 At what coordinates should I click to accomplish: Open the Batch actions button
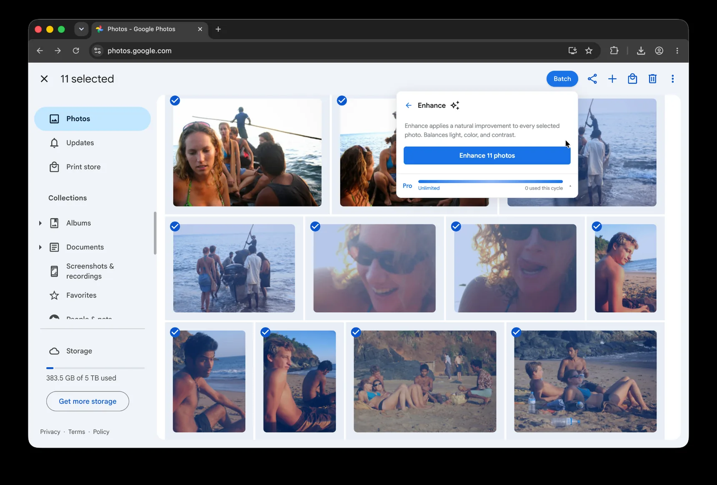point(562,79)
